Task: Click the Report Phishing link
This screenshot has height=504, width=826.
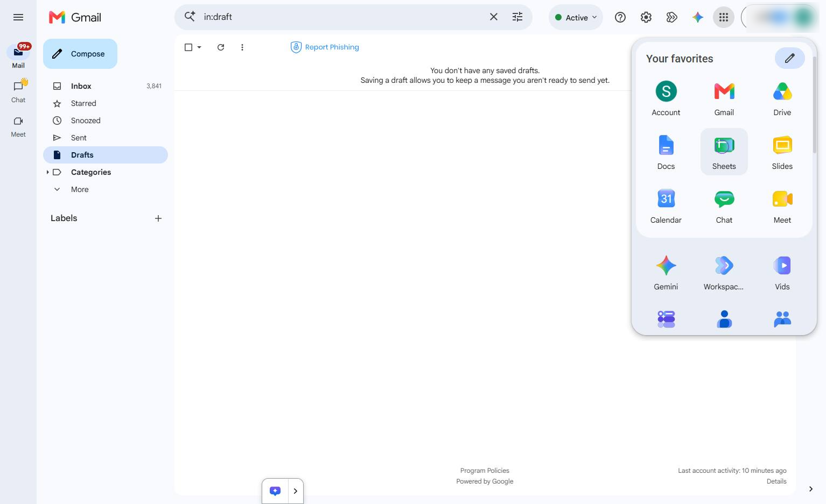Action: (x=325, y=47)
